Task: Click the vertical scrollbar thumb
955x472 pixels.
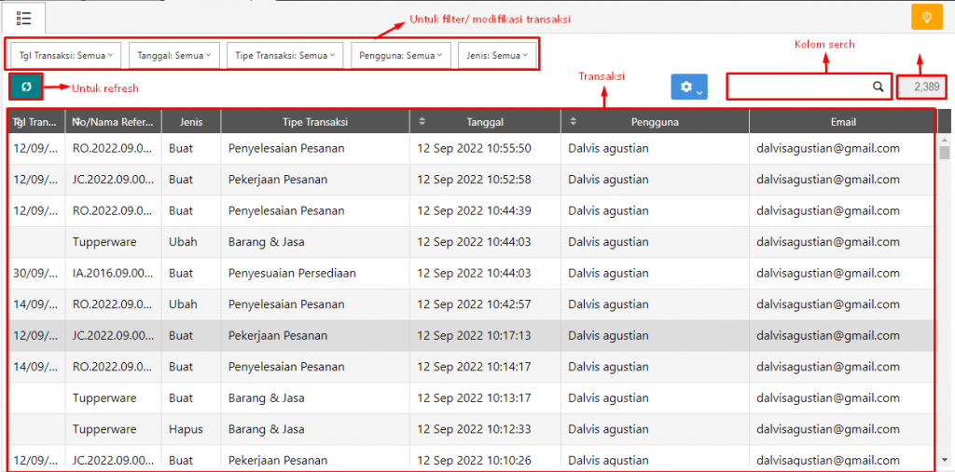Action: pos(945,152)
